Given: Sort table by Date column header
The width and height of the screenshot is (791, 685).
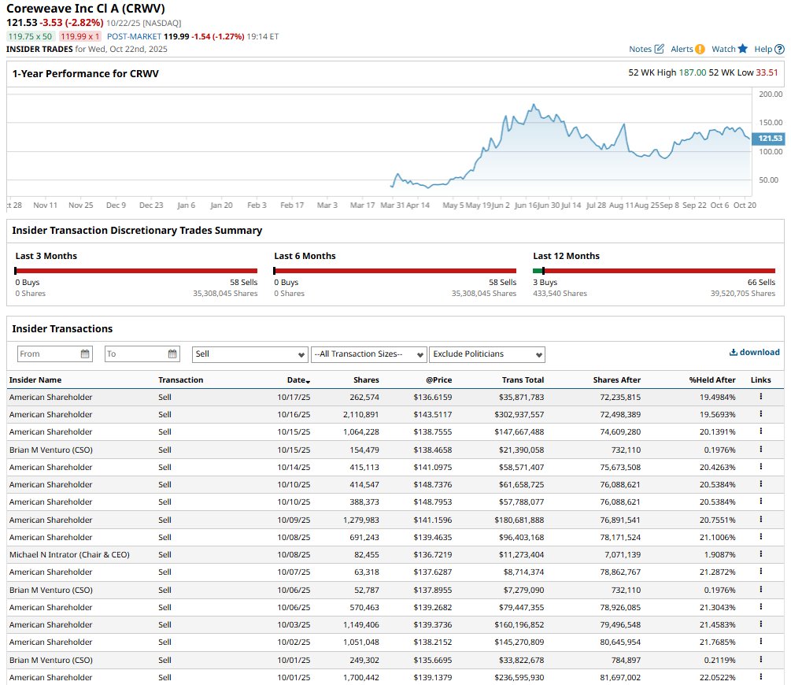Looking at the screenshot, I should [x=298, y=380].
